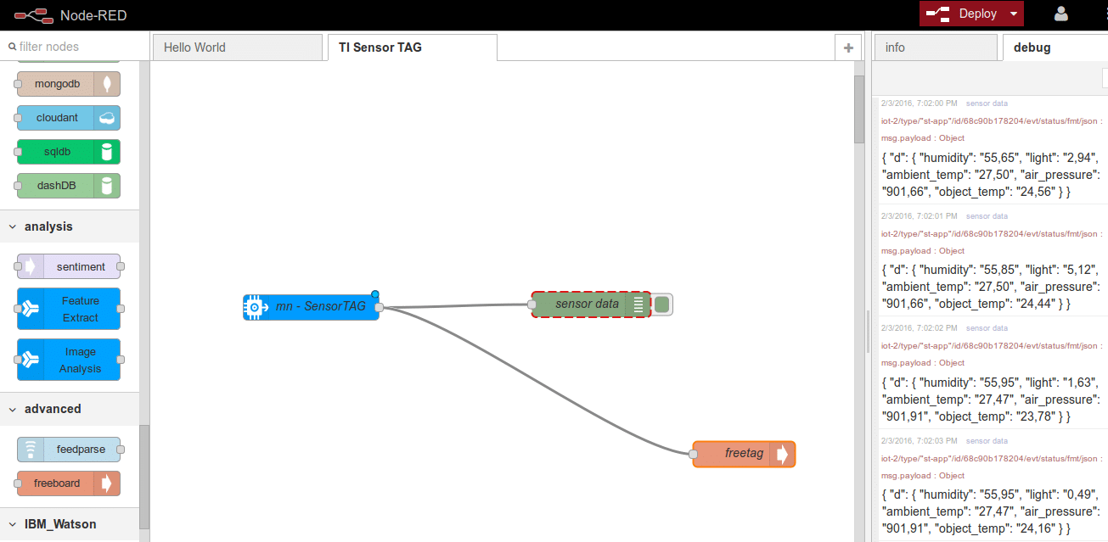The image size is (1108, 542).
Task: Click the flow canvas vertical scrollbar
Action: coord(859,110)
